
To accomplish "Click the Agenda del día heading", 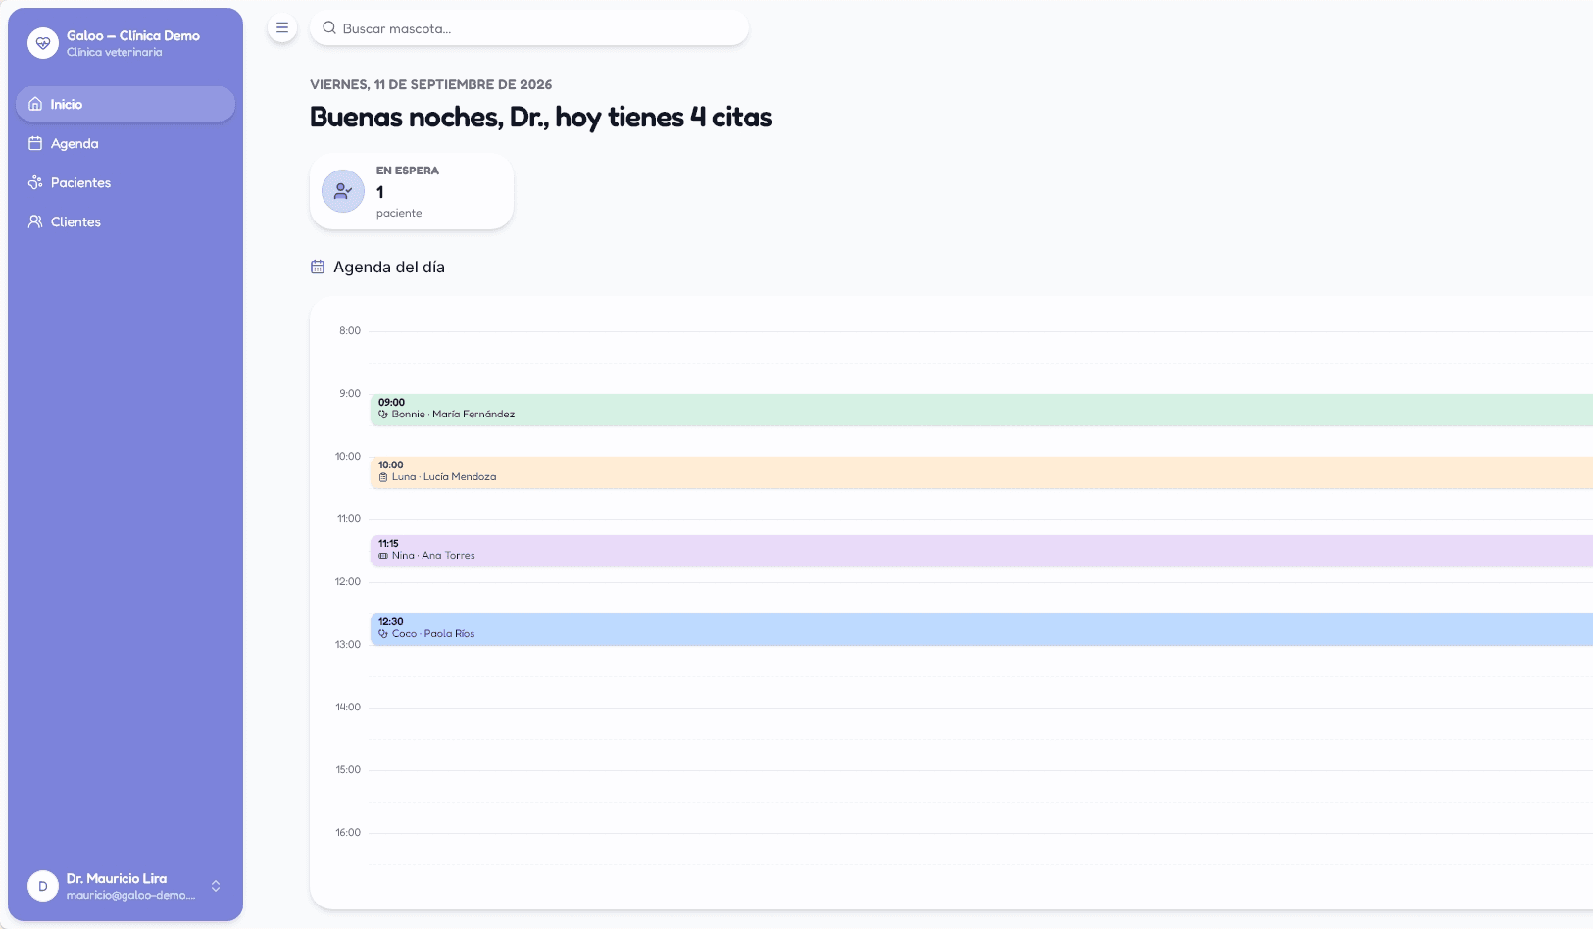I will tap(389, 267).
